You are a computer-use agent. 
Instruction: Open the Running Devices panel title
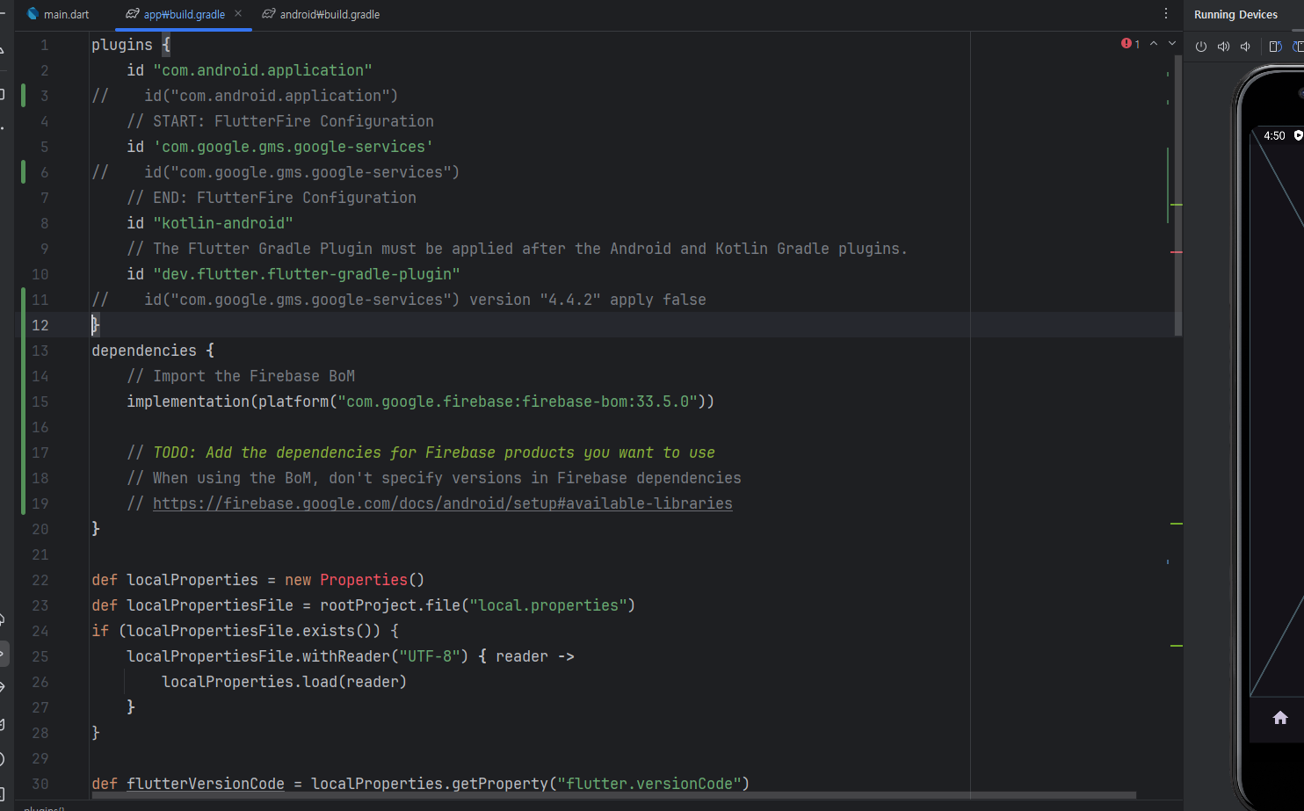point(1235,15)
